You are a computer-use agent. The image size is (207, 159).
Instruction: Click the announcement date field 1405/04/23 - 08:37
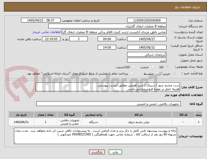[41, 20]
